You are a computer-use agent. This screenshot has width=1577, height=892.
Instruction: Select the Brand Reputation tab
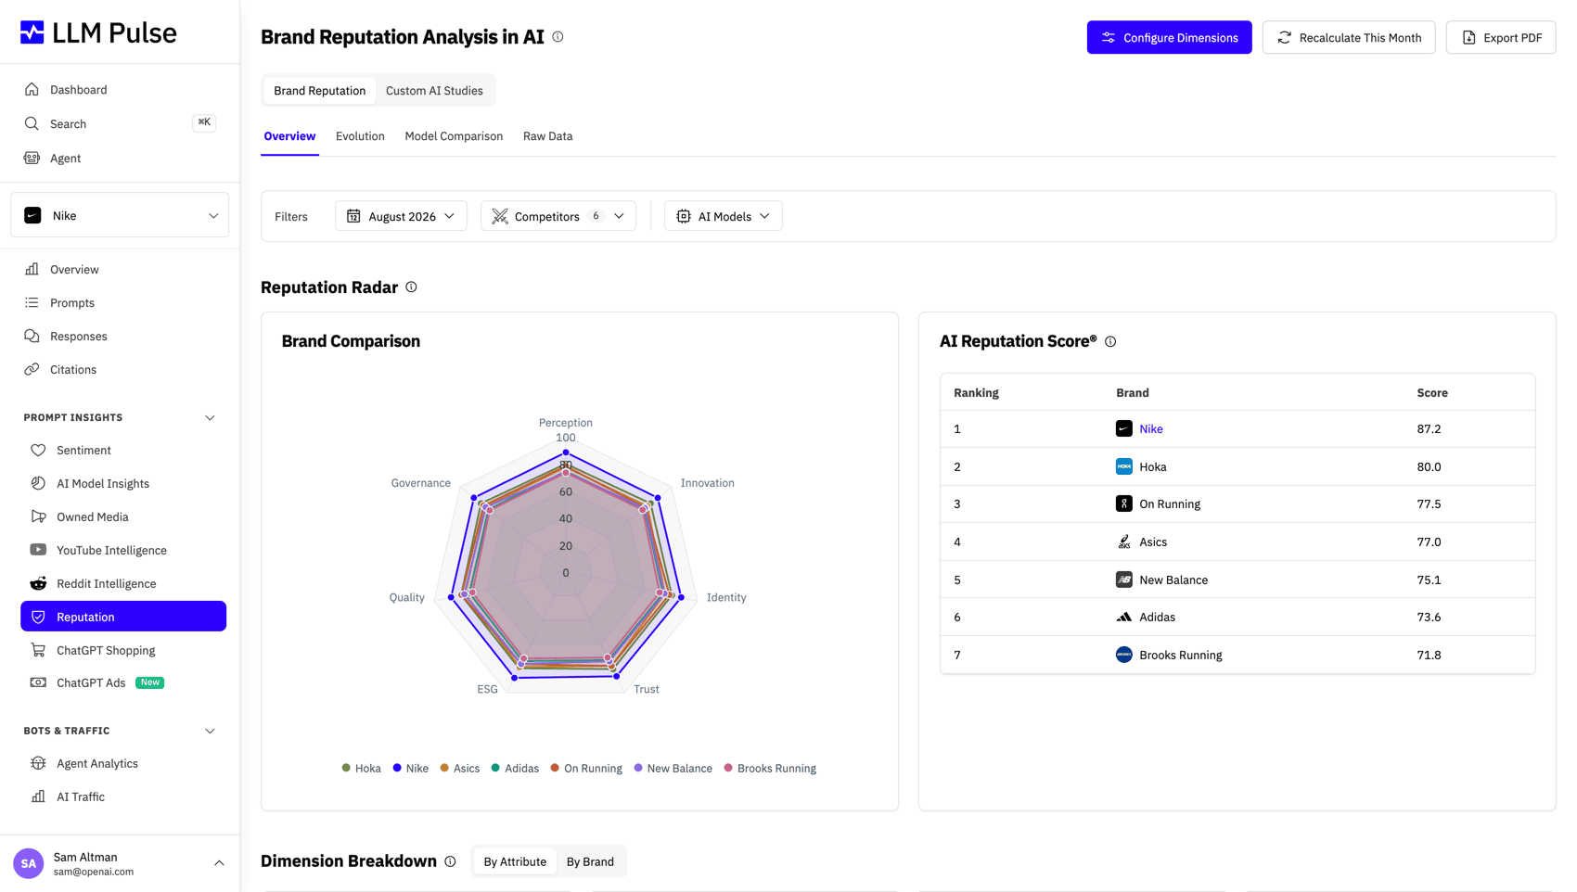pyautogui.click(x=319, y=91)
